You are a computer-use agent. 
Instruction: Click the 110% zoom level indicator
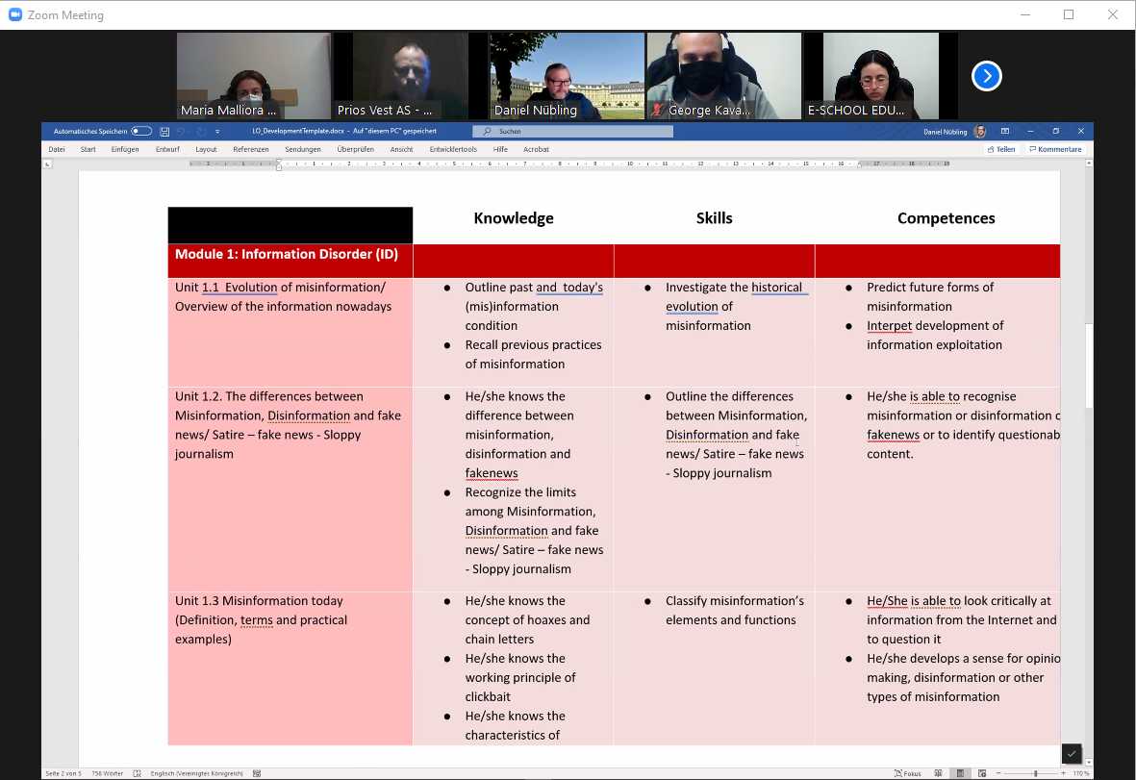(x=1081, y=773)
